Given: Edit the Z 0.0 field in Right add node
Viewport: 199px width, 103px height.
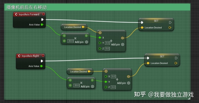Looking at the screenshot, I should [x=113, y=87].
